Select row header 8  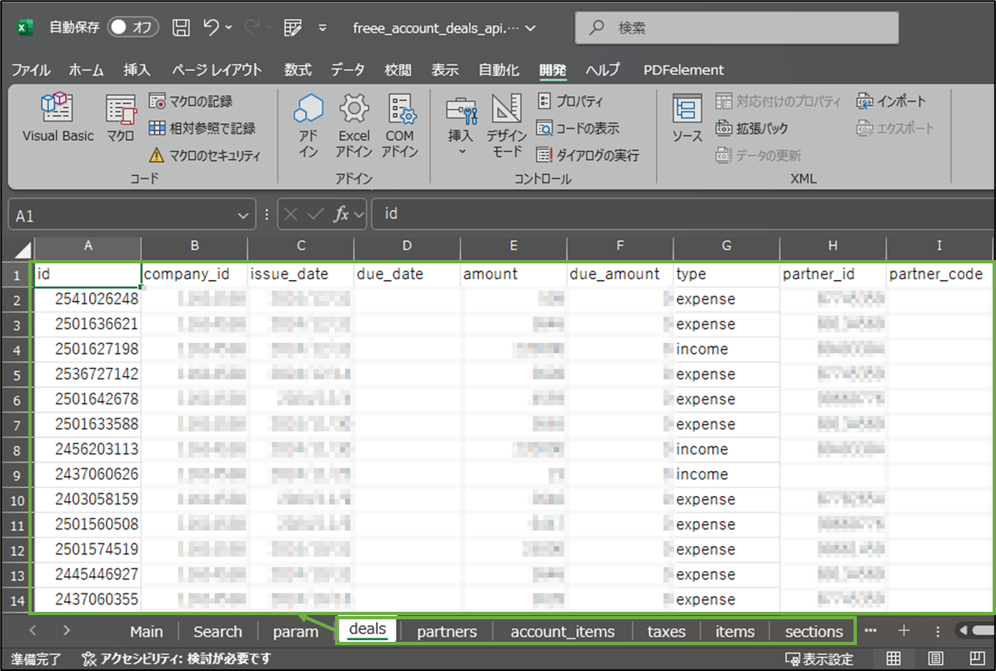click(x=17, y=450)
